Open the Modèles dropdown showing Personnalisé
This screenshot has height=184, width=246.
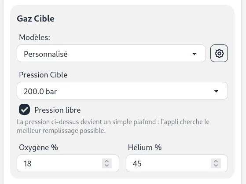[111, 53]
